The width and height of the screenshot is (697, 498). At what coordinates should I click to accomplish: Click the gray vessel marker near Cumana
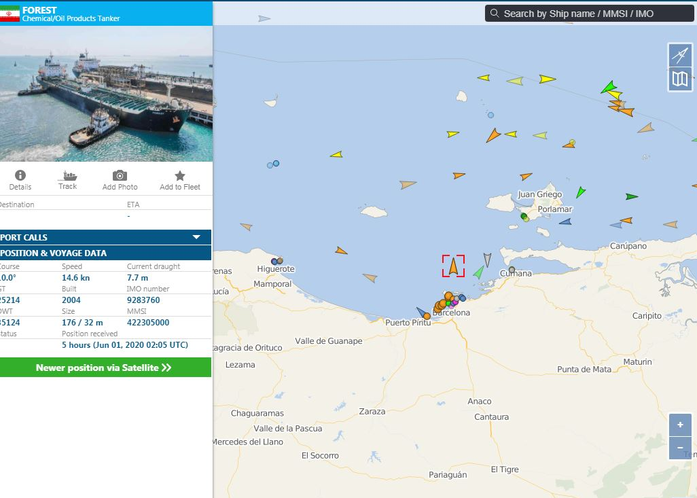pos(512,270)
